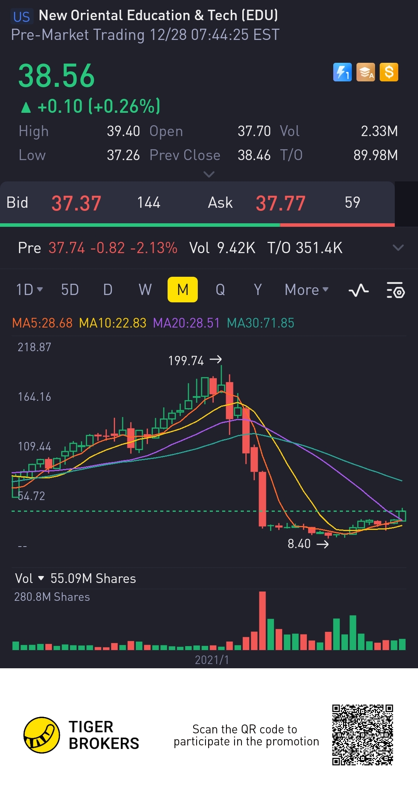Screen dimensions: 418x802
Task: Open chart display settings icon
Action: point(396,290)
